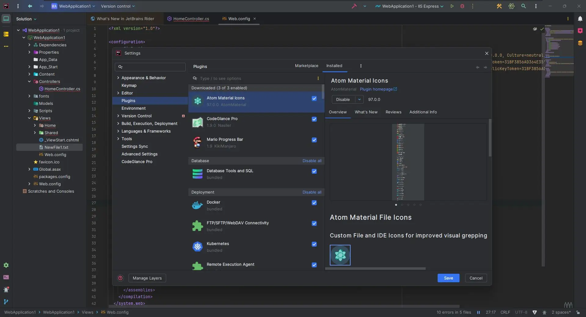Open the Notifications bell icon
The height and width of the screenshot is (317, 586).
click(580, 19)
